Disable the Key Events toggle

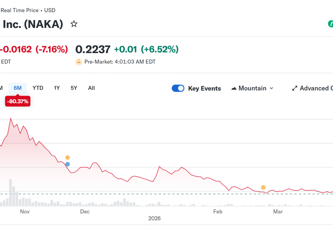point(178,88)
